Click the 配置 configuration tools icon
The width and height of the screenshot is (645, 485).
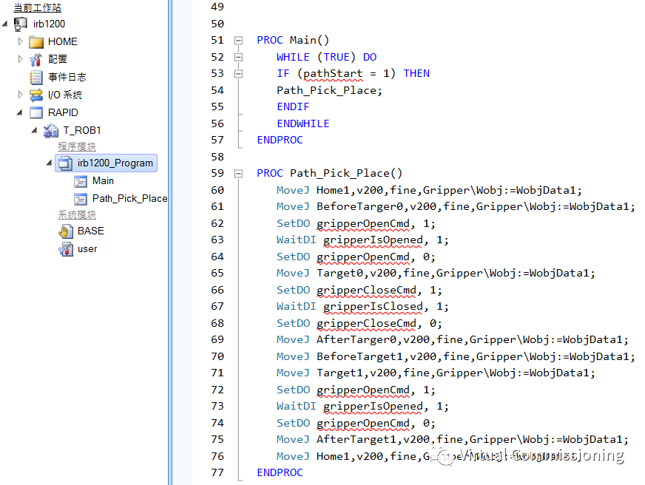(x=36, y=60)
